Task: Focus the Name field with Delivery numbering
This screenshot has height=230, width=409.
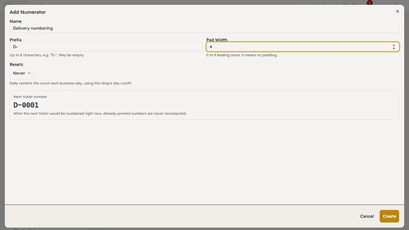Action: (x=204, y=28)
